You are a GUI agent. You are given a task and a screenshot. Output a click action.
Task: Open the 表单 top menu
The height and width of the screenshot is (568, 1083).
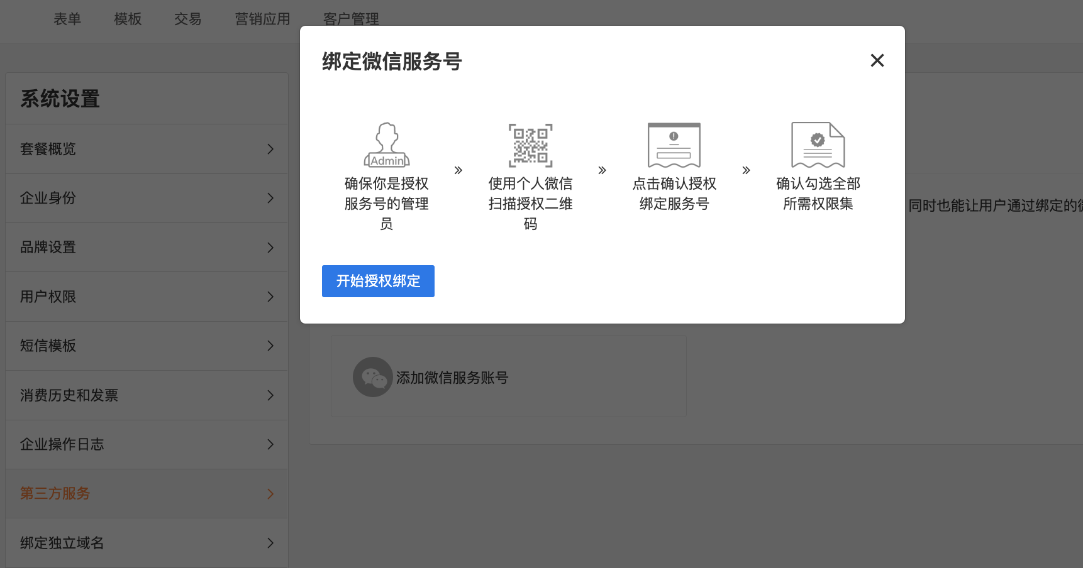pyautogui.click(x=67, y=19)
